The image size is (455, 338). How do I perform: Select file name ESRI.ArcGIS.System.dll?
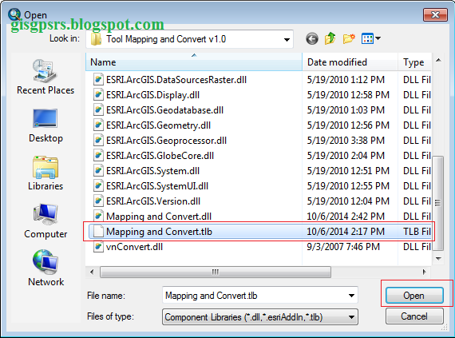pyautogui.click(x=152, y=171)
